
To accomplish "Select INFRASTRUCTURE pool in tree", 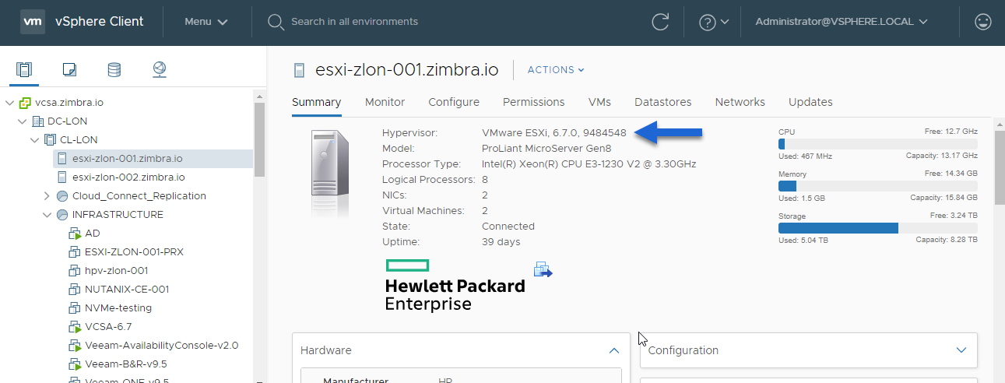I will [x=118, y=215].
